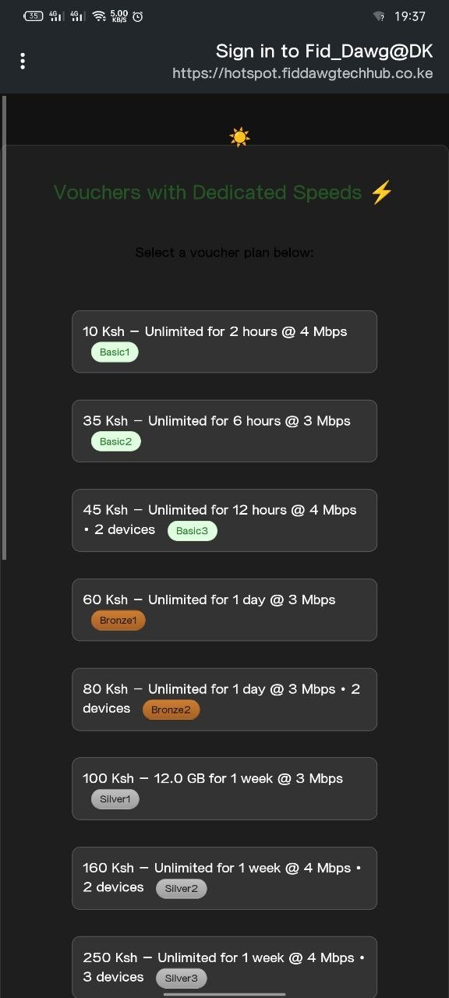Select the 10 Ksh 2-hour voucher plan
Screen dimensions: 449x998
pyautogui.click(x=224, y=342)
